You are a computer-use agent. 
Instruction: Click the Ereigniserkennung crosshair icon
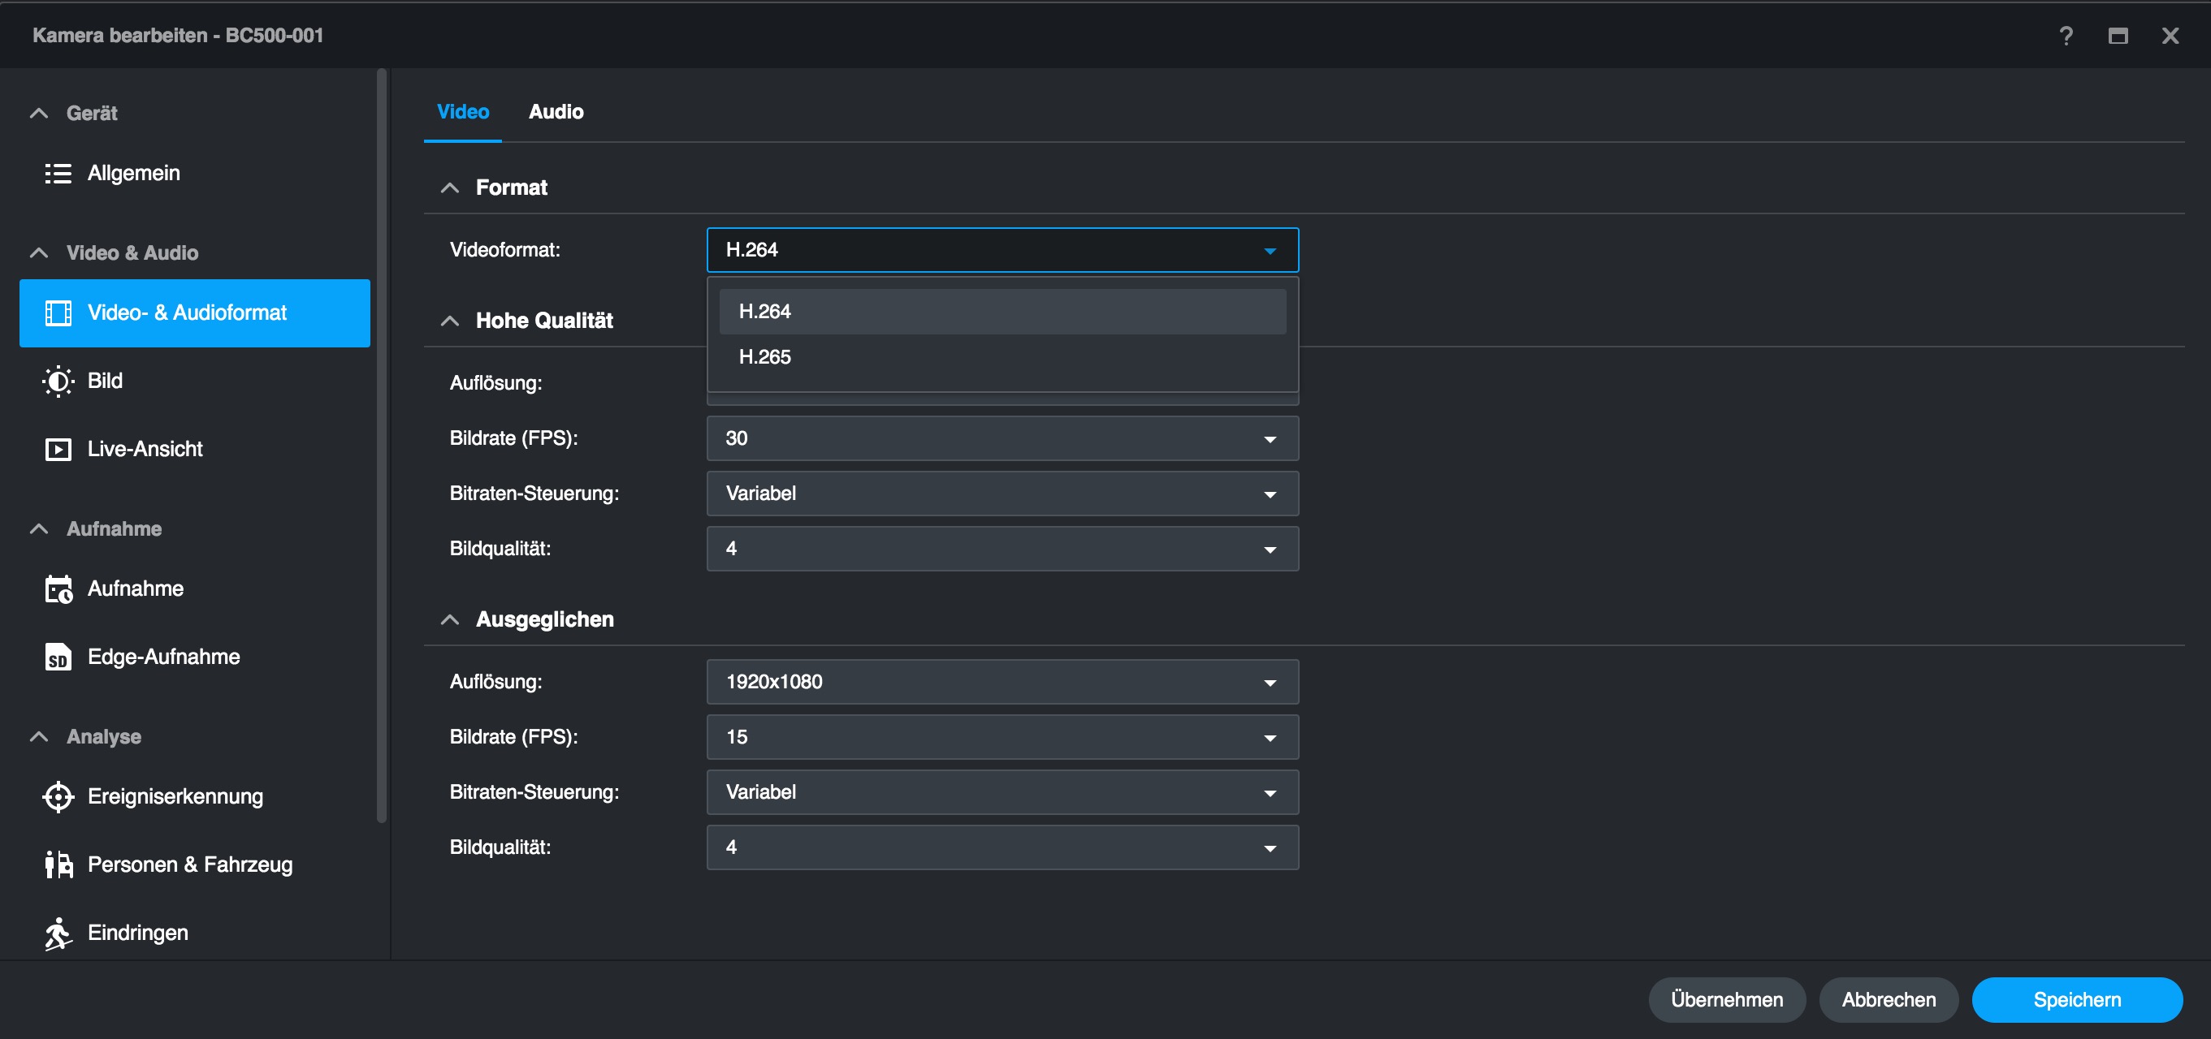[58, 796]
